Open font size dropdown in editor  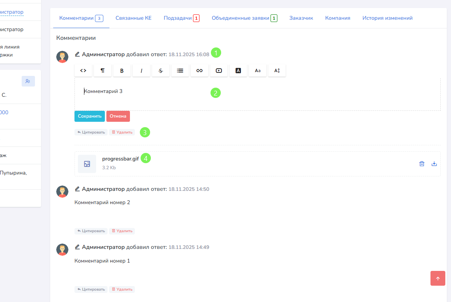pos(258,71)
